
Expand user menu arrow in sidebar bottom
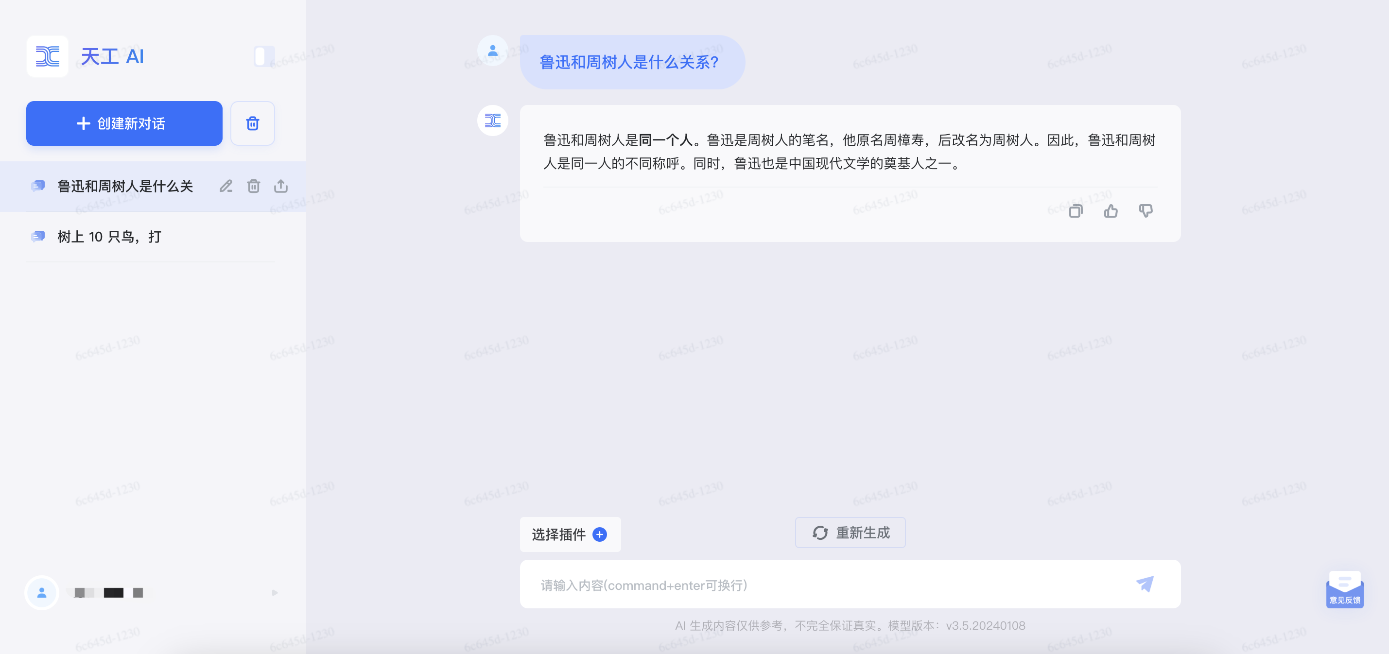[275, 593]
